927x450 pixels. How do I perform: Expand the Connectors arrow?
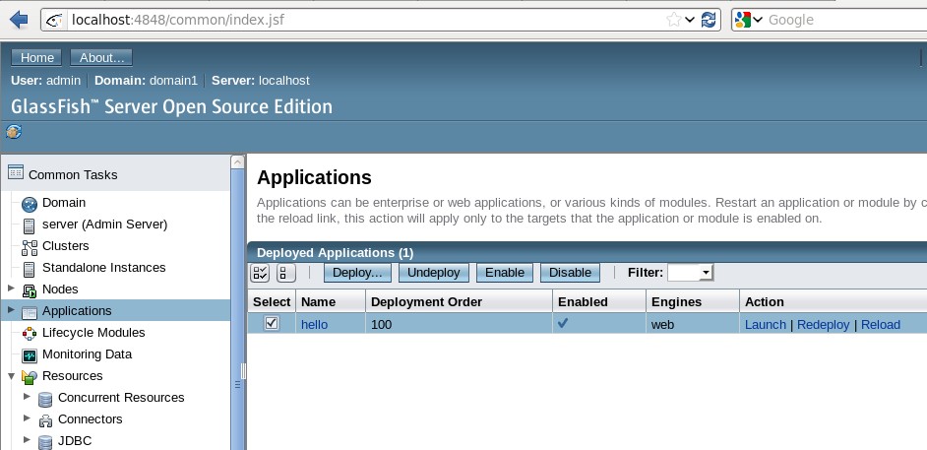pyautogui.click(x=27, y=418)
